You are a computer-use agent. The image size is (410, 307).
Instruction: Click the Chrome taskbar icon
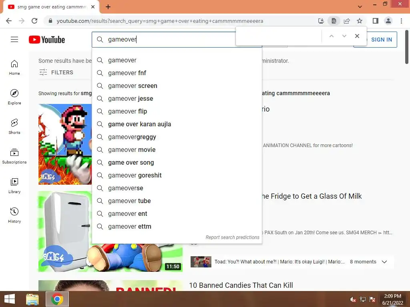click(57, 299)
